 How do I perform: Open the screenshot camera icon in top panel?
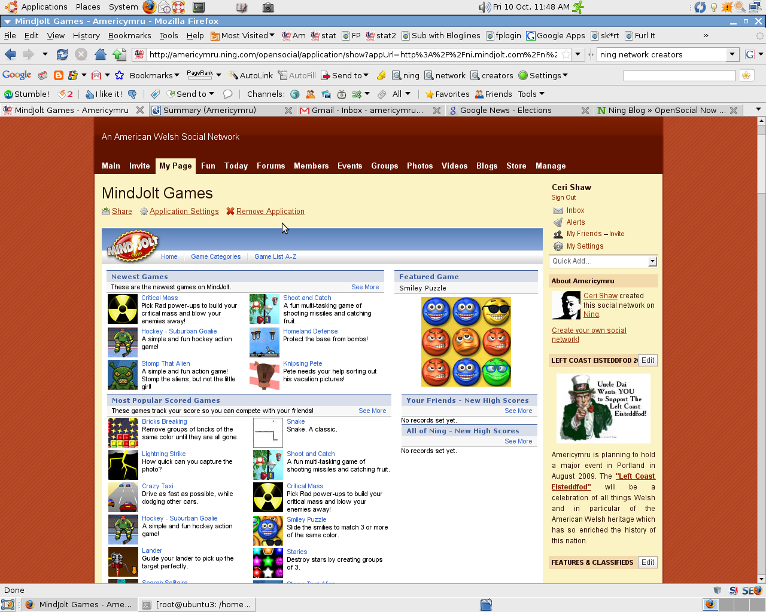tap(268, 8)
